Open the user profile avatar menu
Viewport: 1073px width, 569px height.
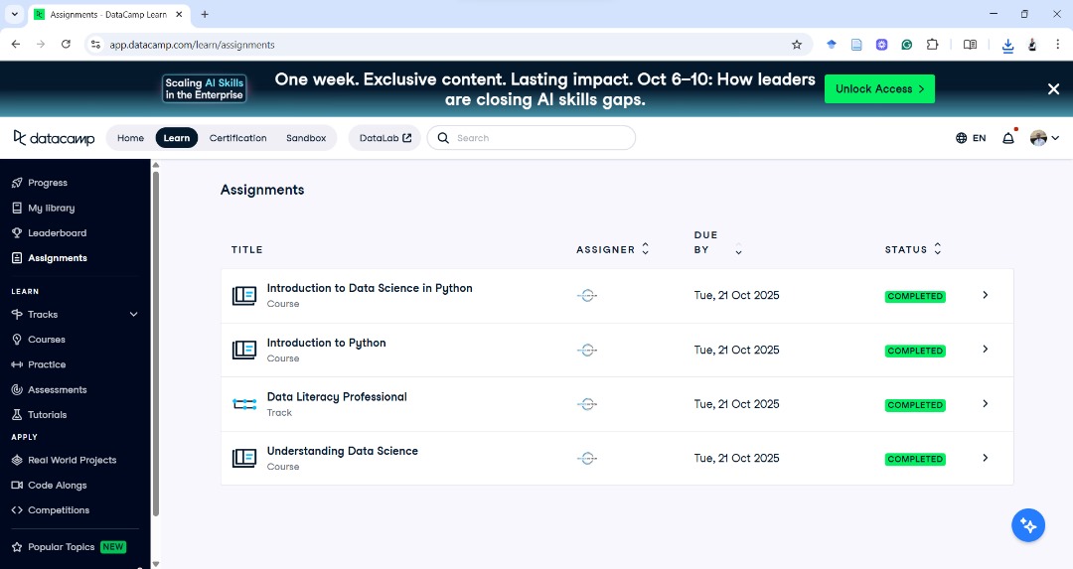[x=1044, y=138]
